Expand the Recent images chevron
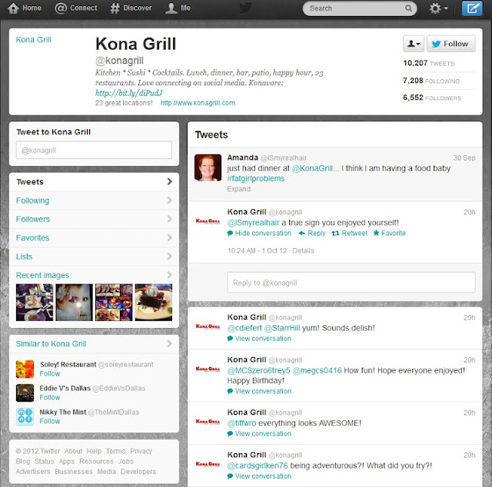492x487 pixels. pos(169,275)
